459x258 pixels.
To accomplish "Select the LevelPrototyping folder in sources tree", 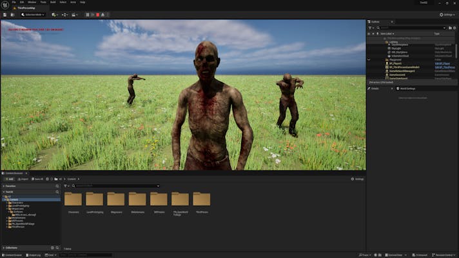I will [20, 206].
